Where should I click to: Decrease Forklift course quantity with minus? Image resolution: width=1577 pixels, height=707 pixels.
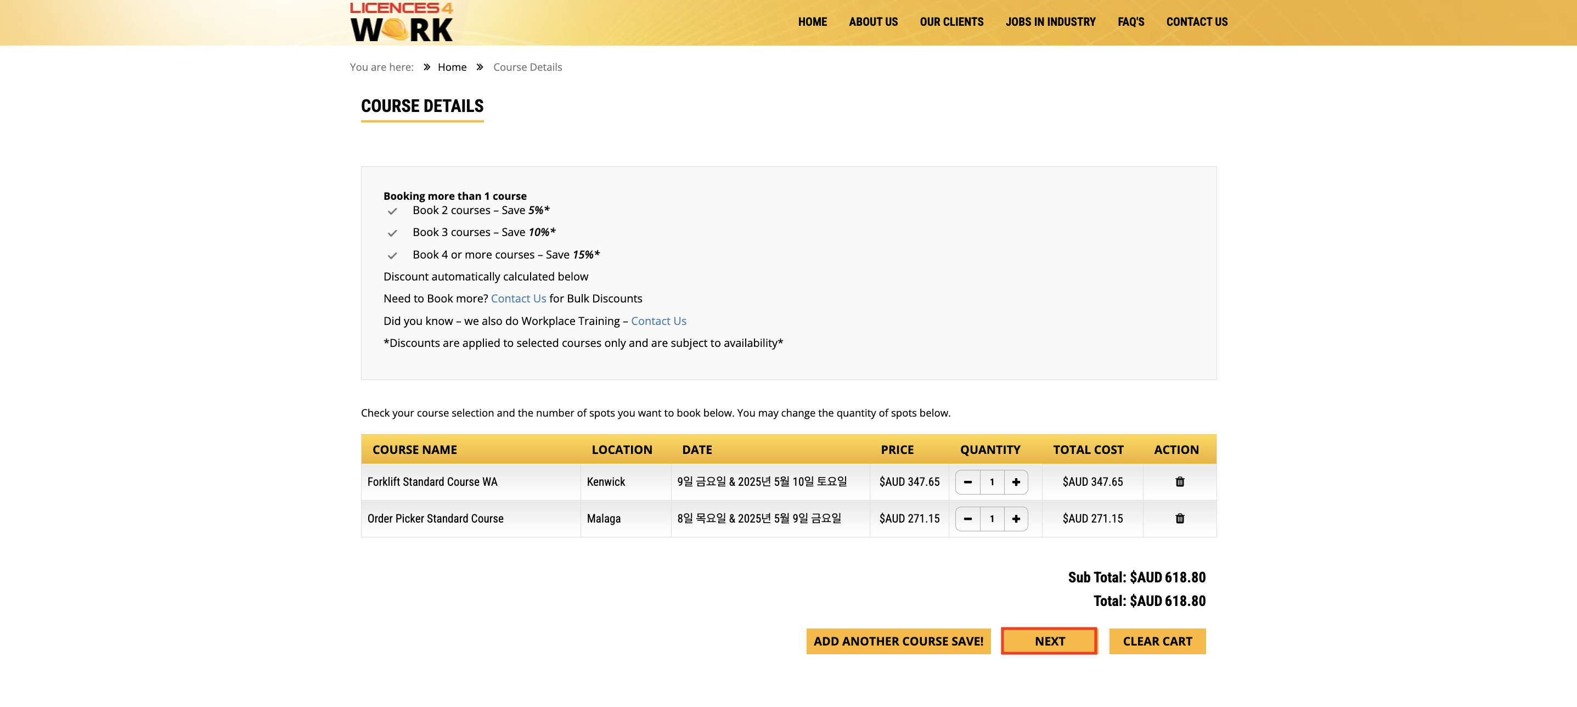pos(967,482)
